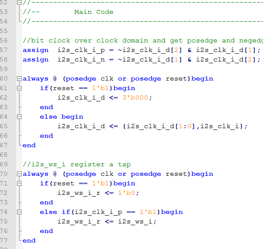263x249 pixels.
Task: Place cursor on the "Main Code" comment text
Action: pos(94,12)
